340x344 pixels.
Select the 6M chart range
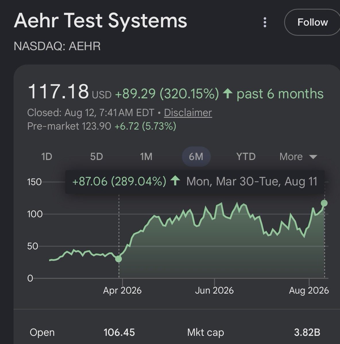pyautogui.click(x=196, y=157)
